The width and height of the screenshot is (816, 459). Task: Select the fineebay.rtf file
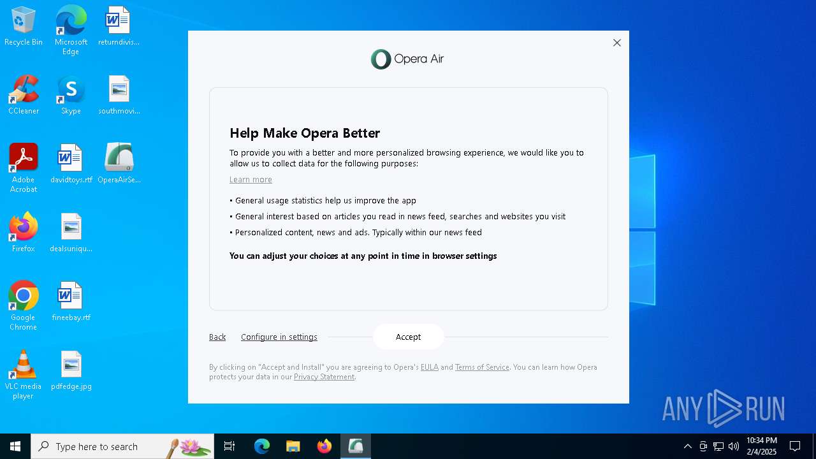point(71,302)
